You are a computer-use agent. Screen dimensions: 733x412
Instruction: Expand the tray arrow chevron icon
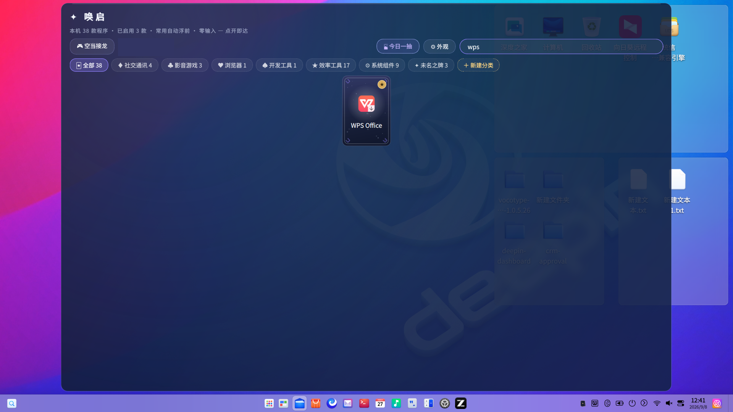point(644,403)
